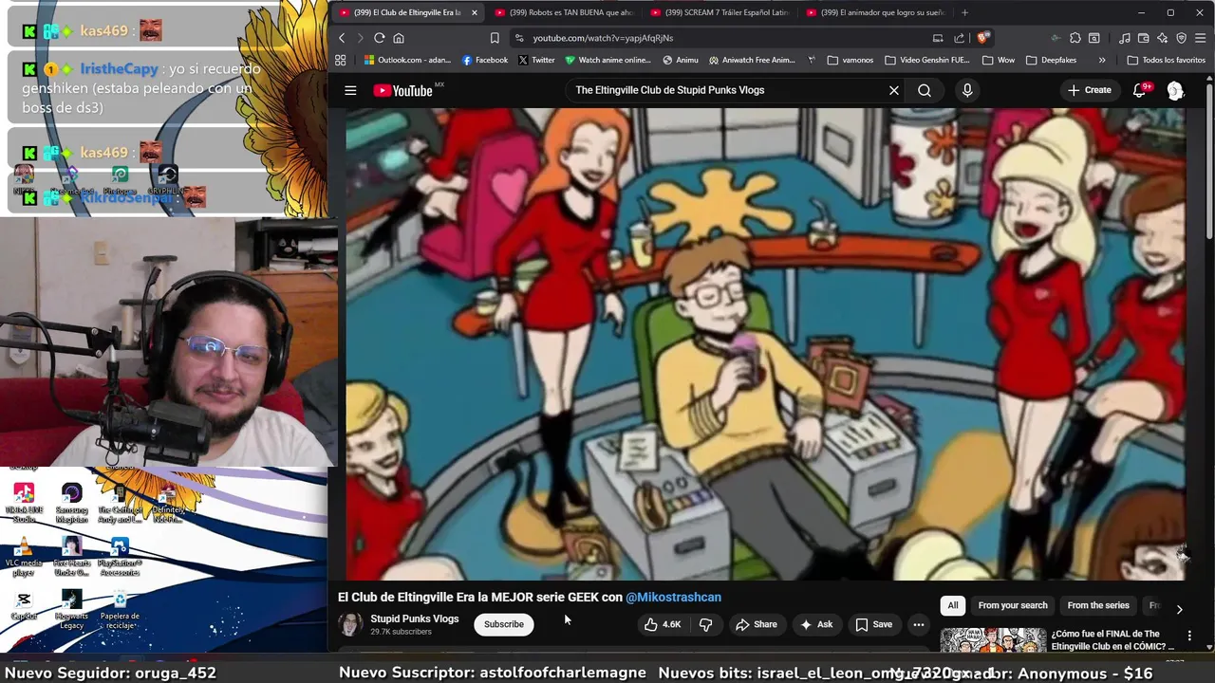Open the Leo AI sparkle icon
The width and height of the screenshot is (1215, 683).
pos(1162,38)
